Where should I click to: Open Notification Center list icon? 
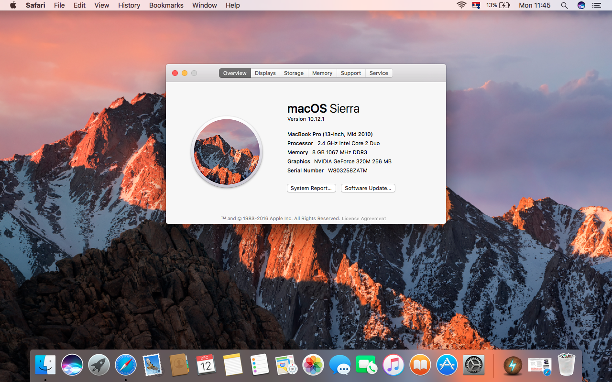pyautogui.click(x=596, y=5)
